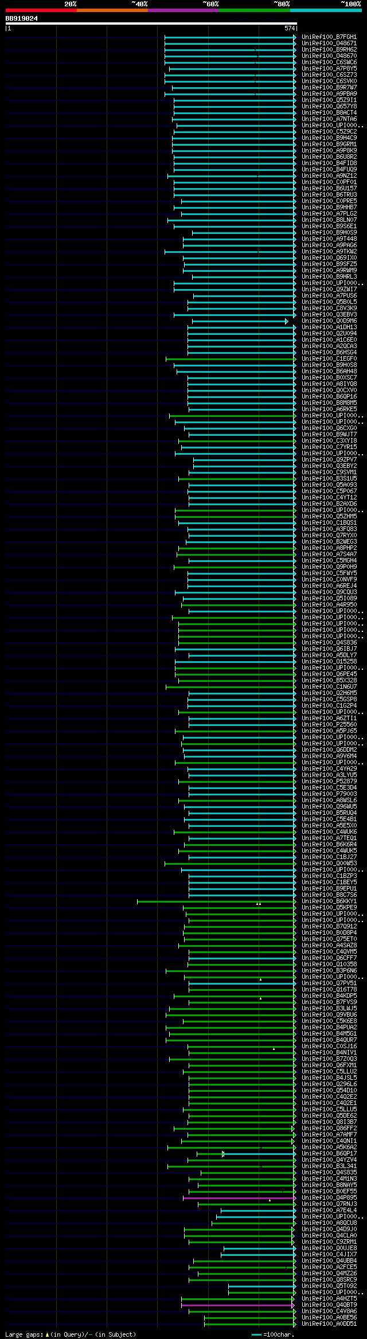Open hit UniRef100_Q4S836
Screen dimensions: 367x1339
329,643
